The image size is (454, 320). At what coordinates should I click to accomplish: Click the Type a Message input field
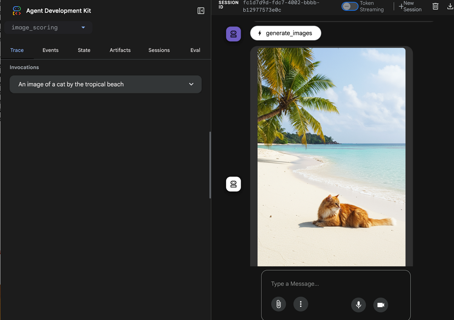[335, 284]
